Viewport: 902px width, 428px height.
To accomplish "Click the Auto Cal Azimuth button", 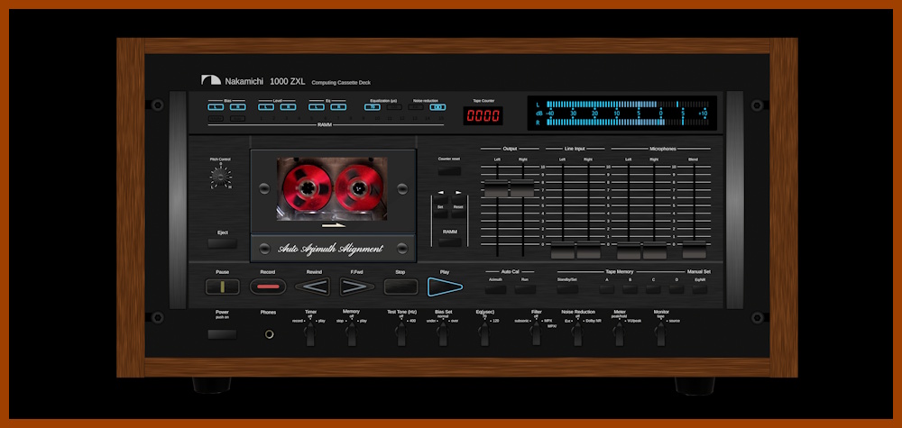I will (495, 289).
